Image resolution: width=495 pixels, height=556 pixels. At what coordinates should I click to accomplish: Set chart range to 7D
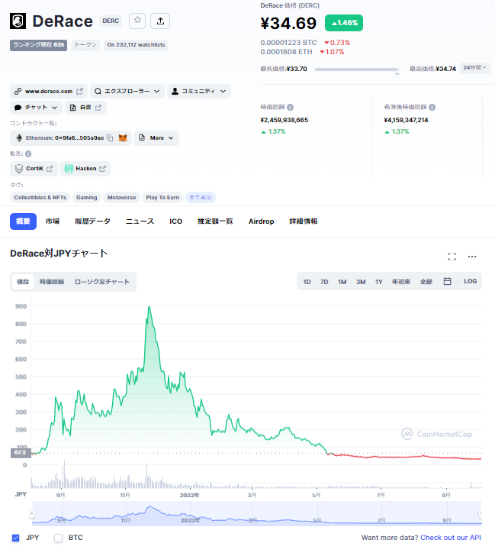coord(324,282)
